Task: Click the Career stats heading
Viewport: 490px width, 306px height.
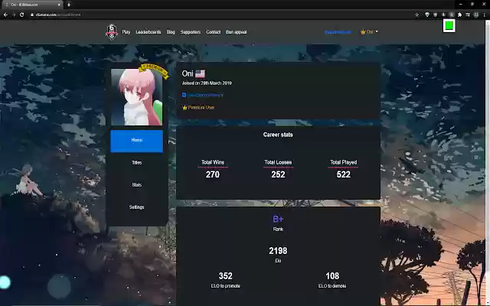Action: pyautogui.click(x=278, y=135)
